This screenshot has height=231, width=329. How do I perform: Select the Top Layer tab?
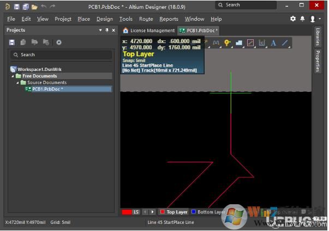tap(174, 212)
